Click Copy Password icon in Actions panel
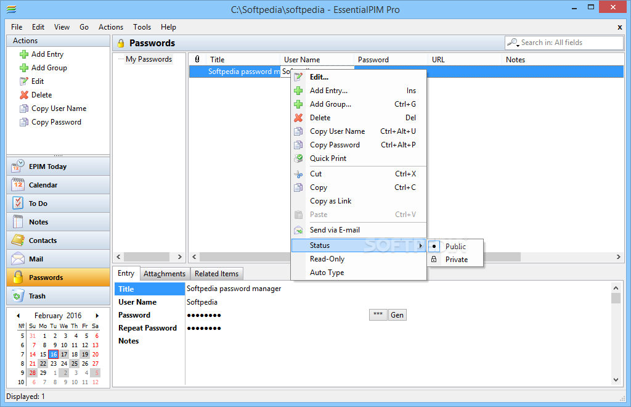Screen dimensions: 631x407 pos(24,122)
